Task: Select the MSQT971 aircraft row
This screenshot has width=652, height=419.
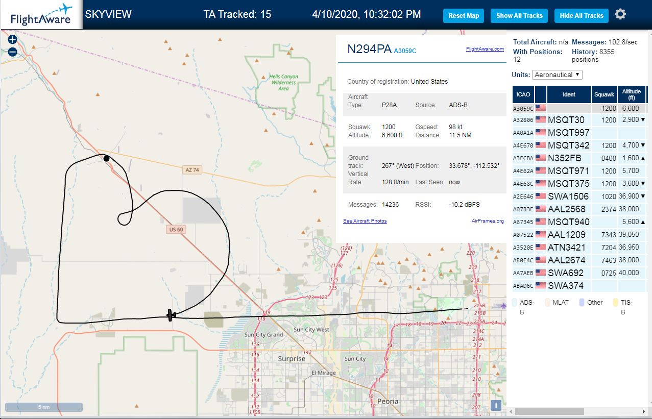Action: (580, 171)
